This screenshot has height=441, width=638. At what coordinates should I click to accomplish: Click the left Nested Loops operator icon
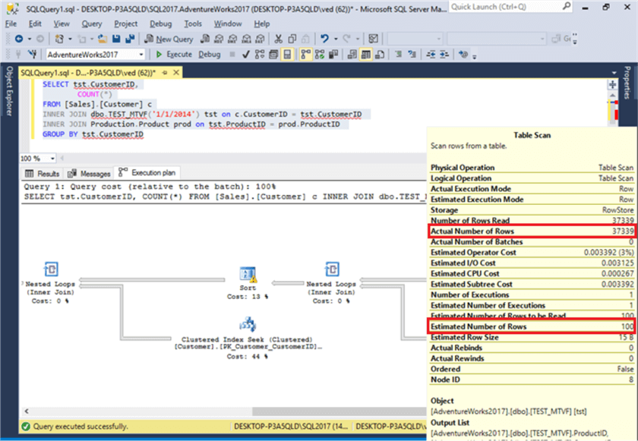[x=51, y=269]
